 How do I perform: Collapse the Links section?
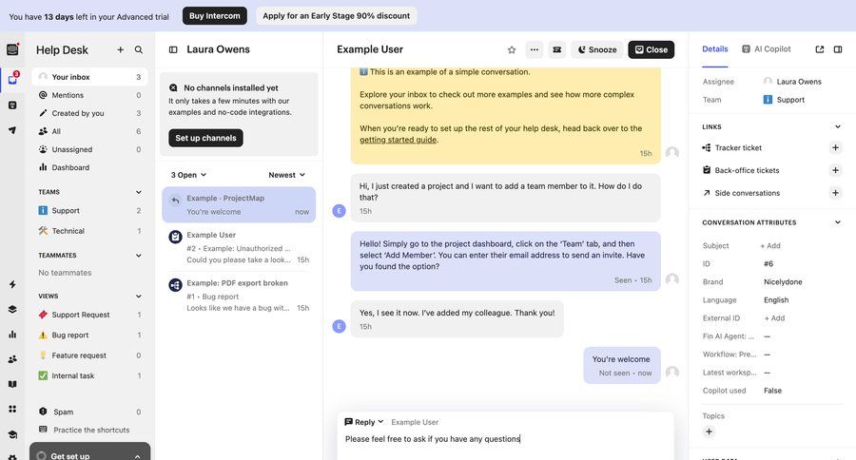pos(837,126)
